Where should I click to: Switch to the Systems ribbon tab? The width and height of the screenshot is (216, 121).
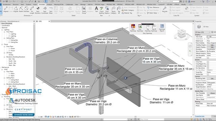click(28, 4)
